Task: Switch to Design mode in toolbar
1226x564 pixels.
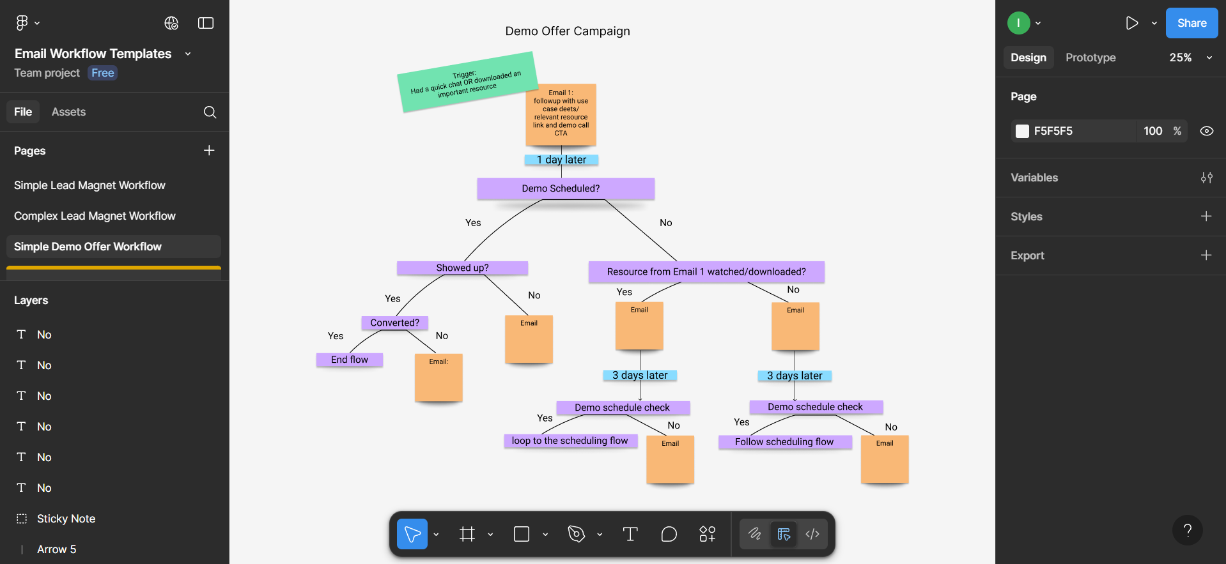Action: pos(784,534)
